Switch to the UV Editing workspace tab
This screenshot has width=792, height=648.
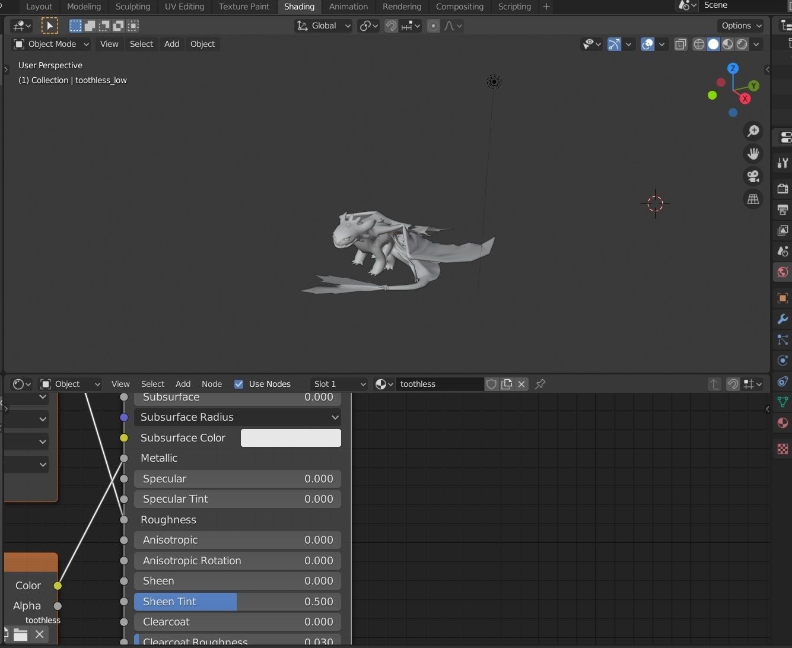tap(185, 7)
